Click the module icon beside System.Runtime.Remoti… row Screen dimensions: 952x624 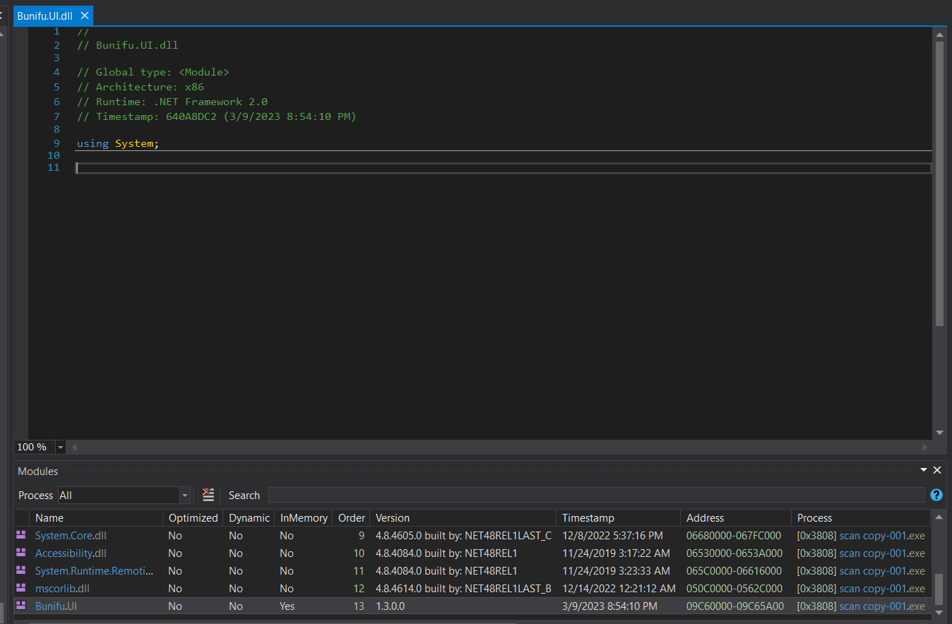pyautogui.click(x=21, y=571)
